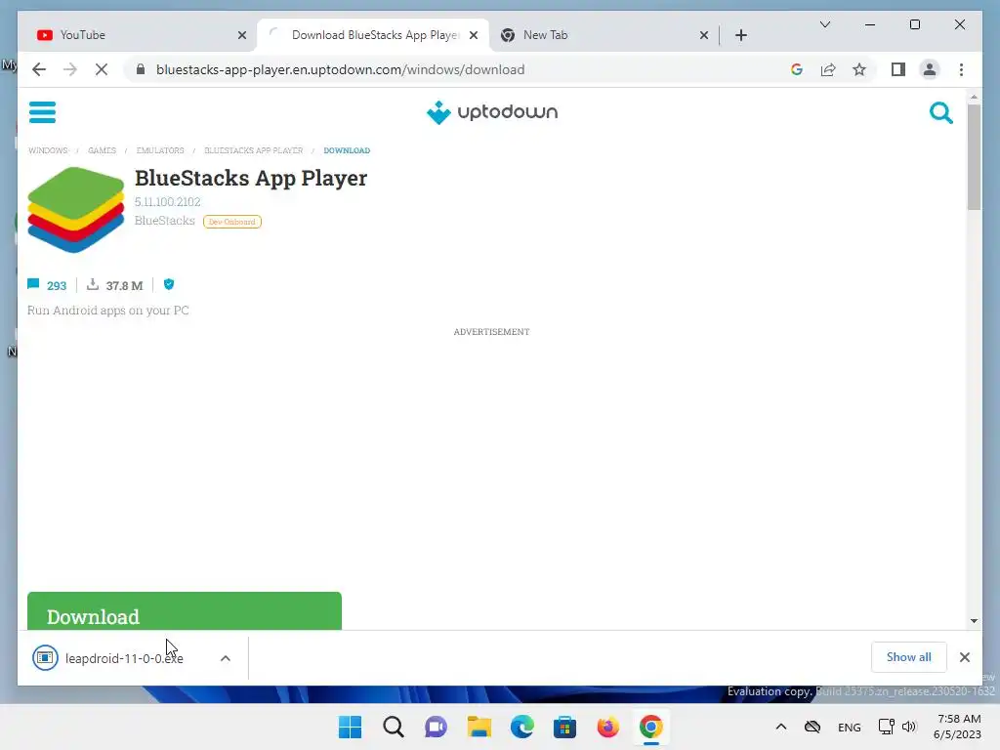The height and width of the screenshot is (750, 1000).
Task: Click the ENG language indicator
Action: pos(849,727)
